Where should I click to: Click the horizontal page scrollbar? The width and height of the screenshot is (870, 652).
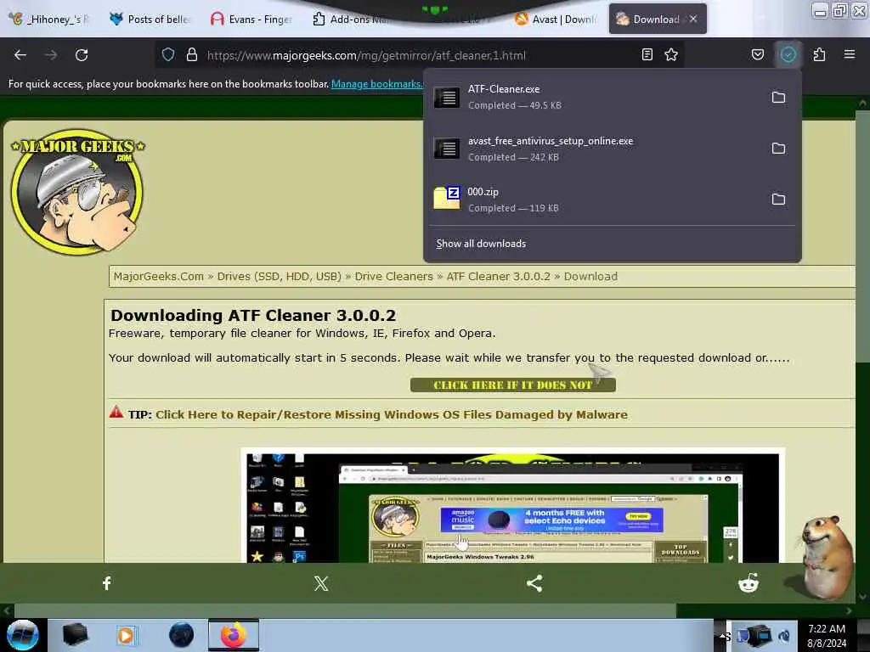(x=345, y=611)
